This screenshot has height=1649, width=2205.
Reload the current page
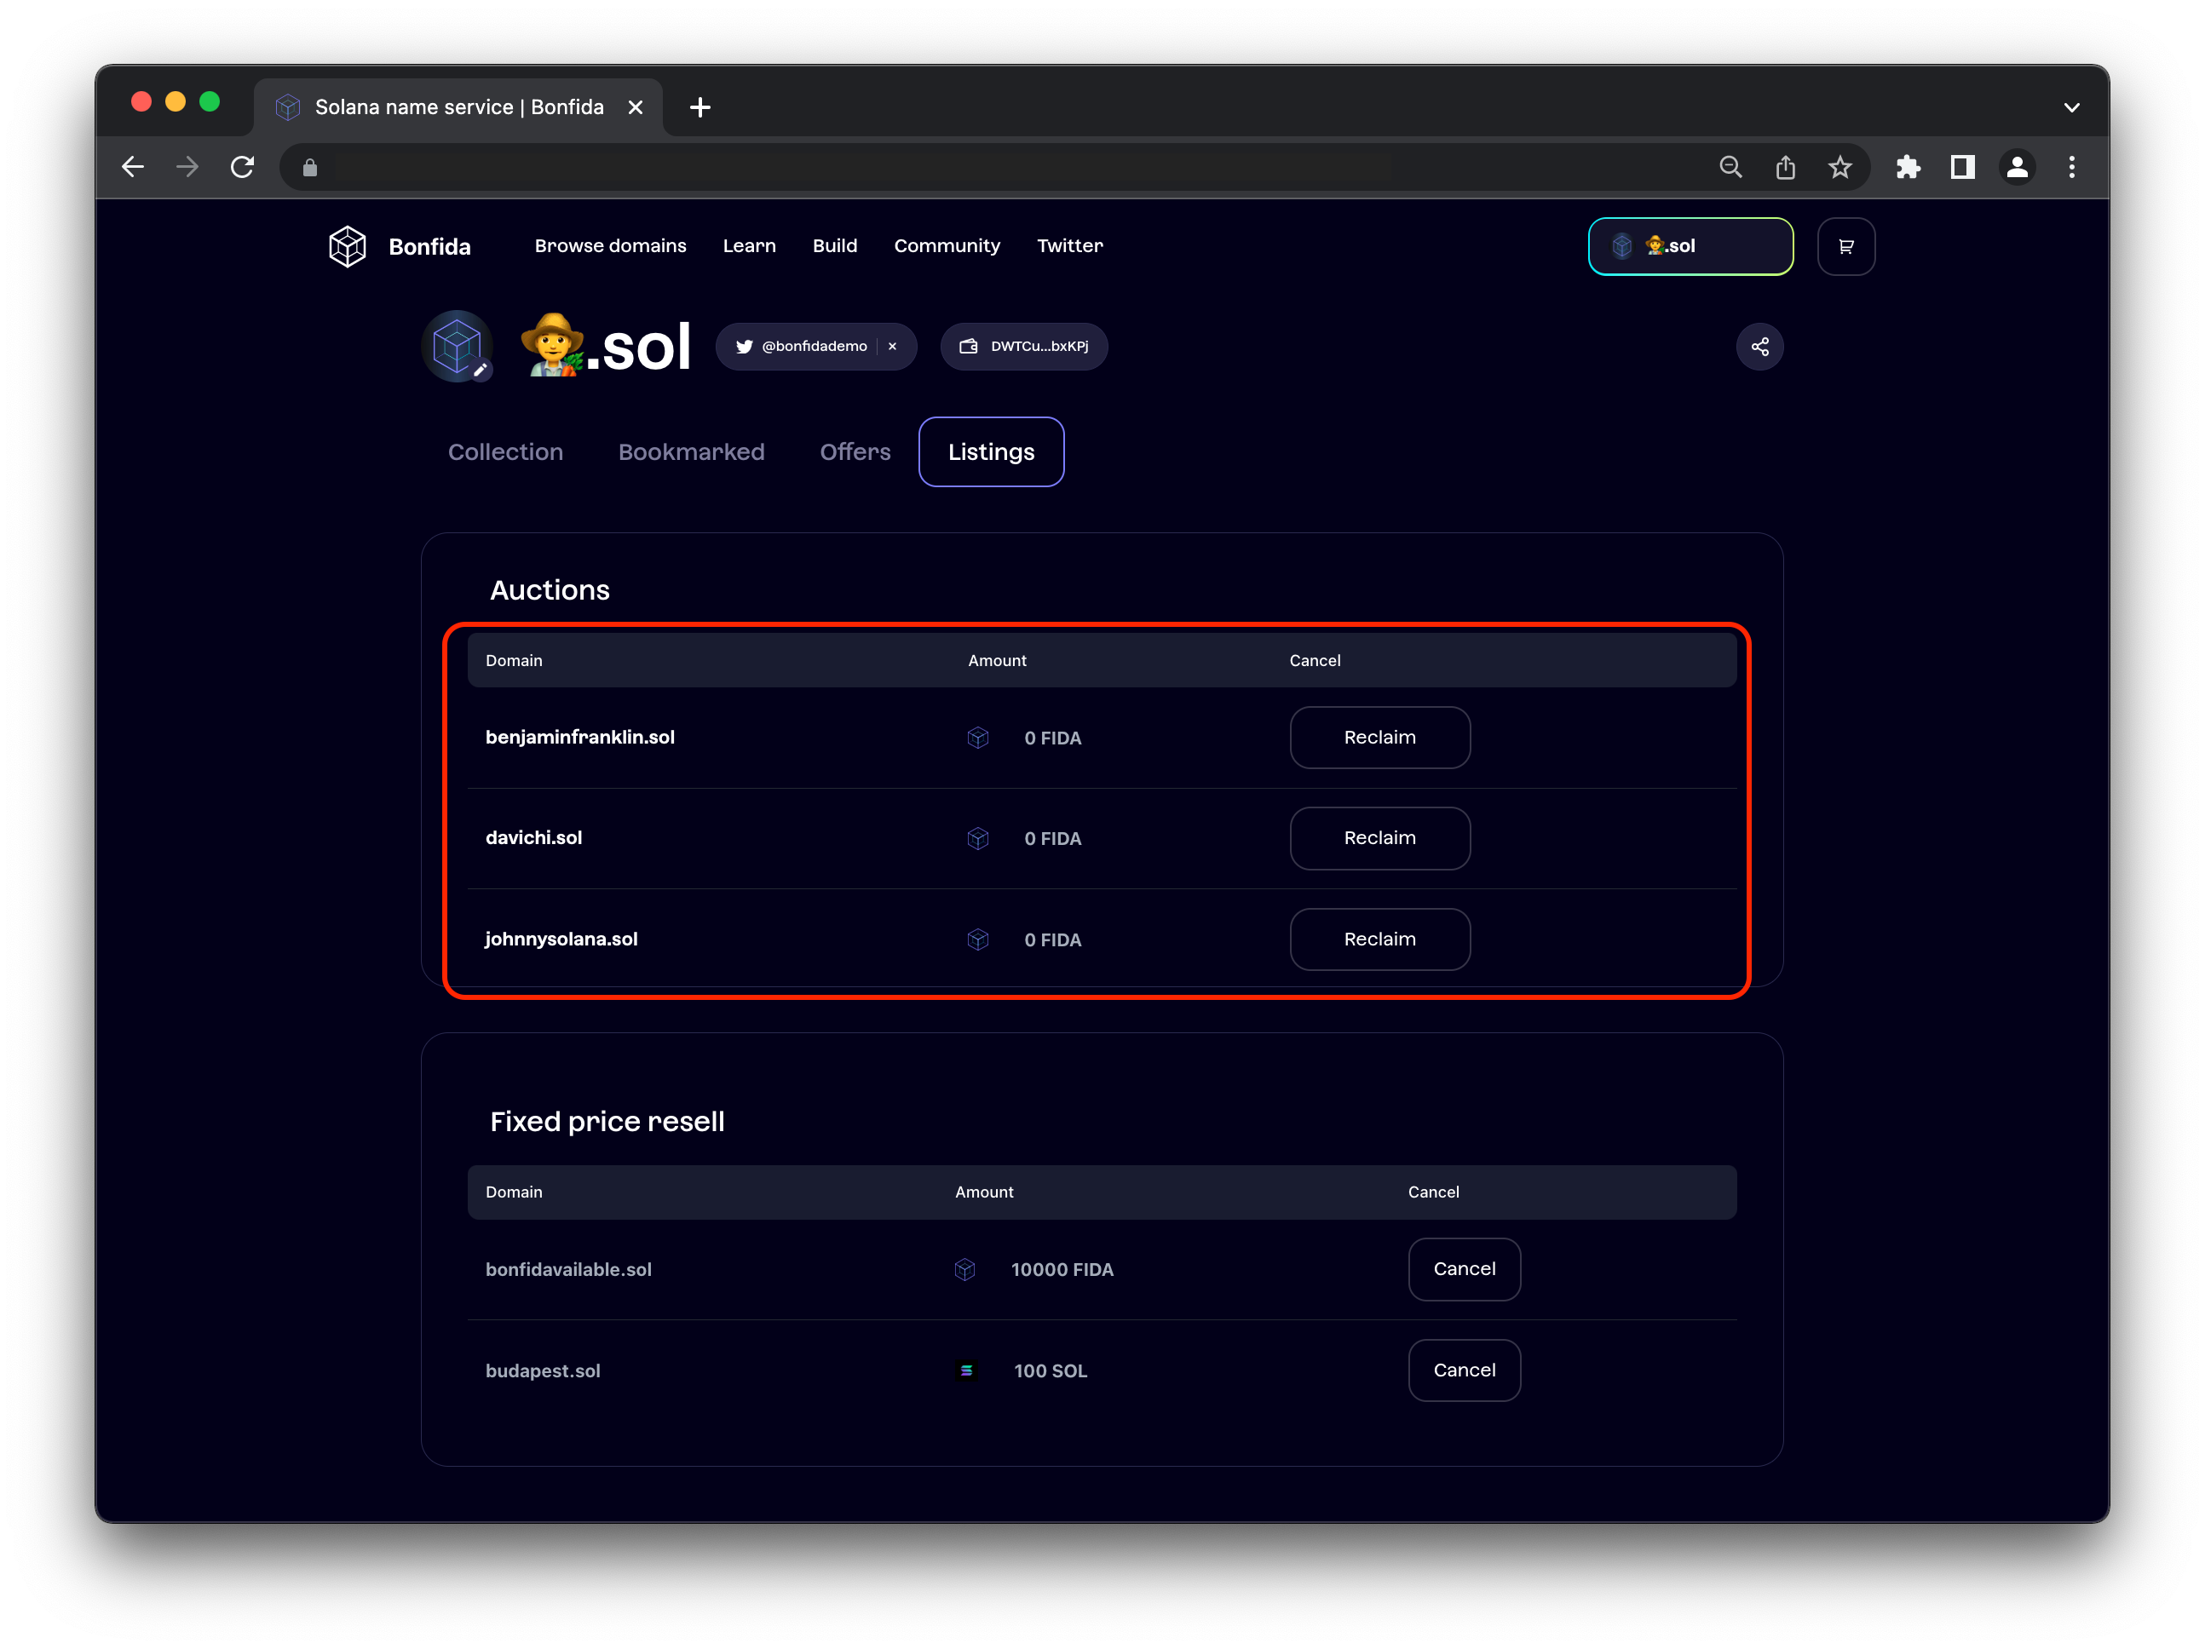(242, 168)
